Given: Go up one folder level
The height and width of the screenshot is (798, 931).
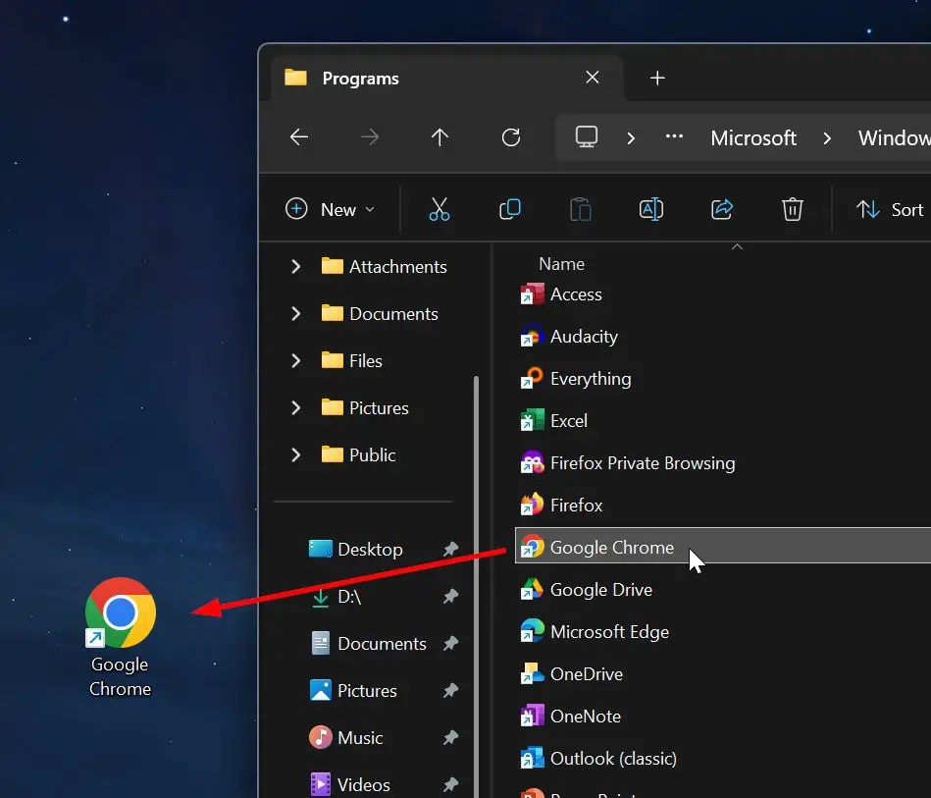Looking at the screenshot, I should (x=440, y=137).
